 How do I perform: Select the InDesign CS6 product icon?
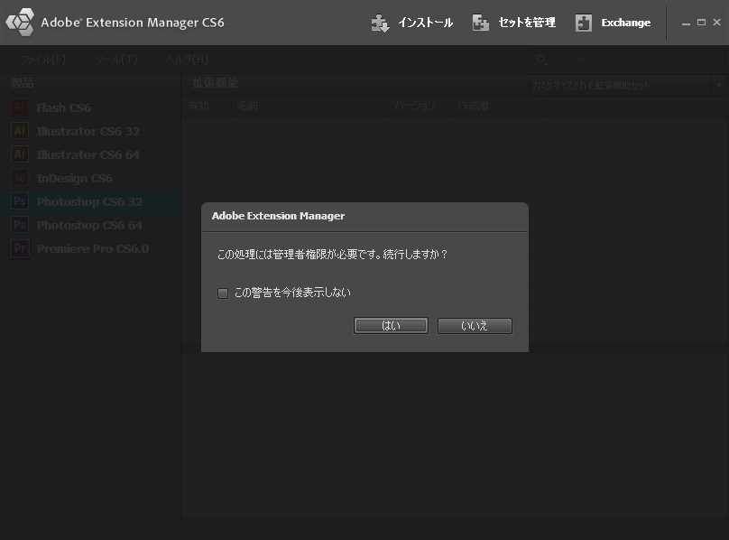[20, 178]
